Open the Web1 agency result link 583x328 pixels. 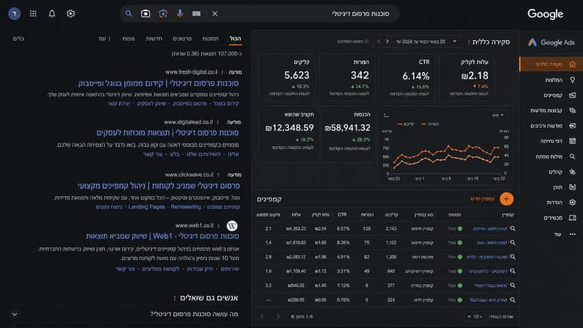pyautogui.click(x=162, y=236)
